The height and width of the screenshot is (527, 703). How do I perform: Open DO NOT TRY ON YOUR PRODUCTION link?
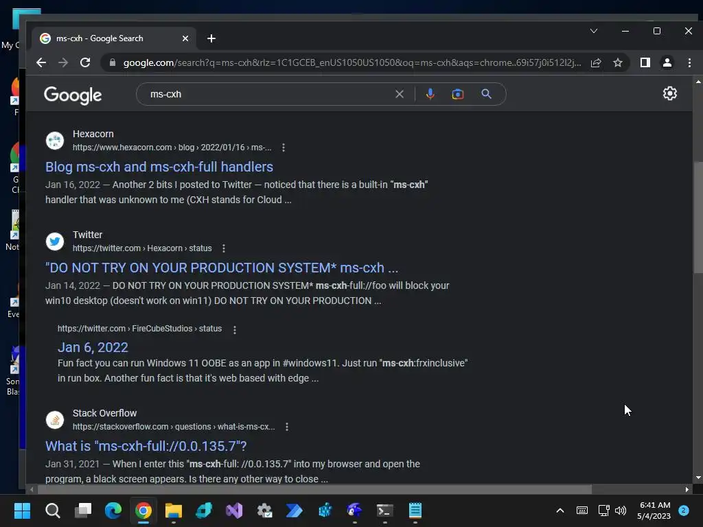point(222,268)
